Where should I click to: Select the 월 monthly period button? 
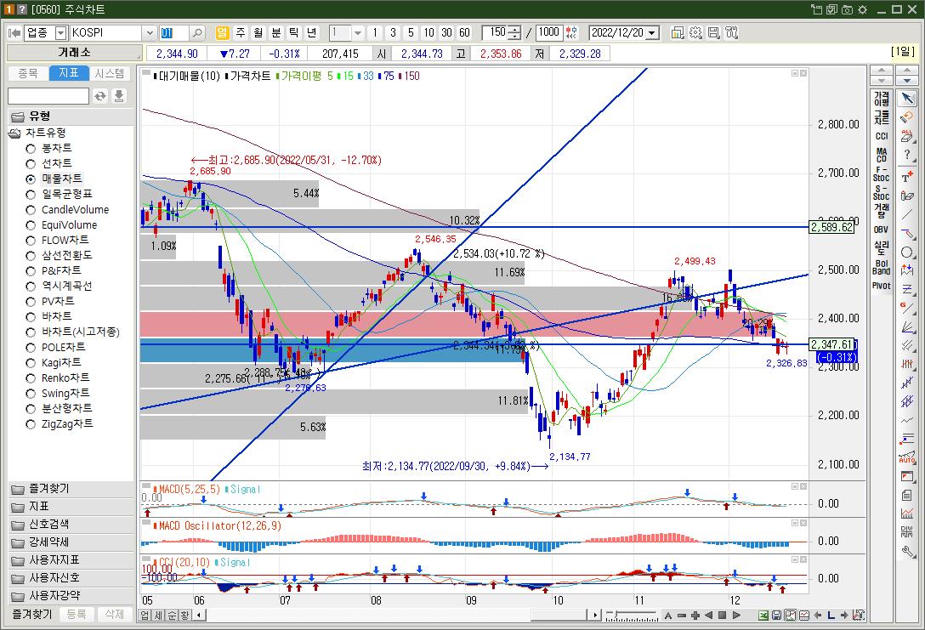(258, 33)
